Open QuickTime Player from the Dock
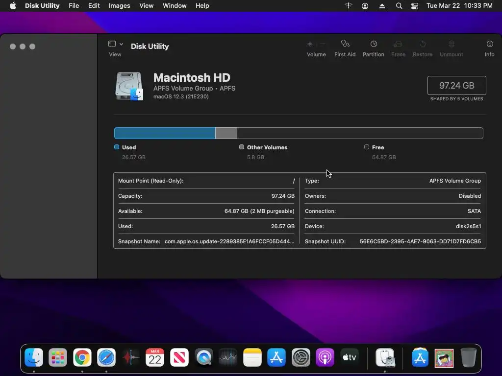The height and width of the screenshot is (376, 502). click(203, 357)
